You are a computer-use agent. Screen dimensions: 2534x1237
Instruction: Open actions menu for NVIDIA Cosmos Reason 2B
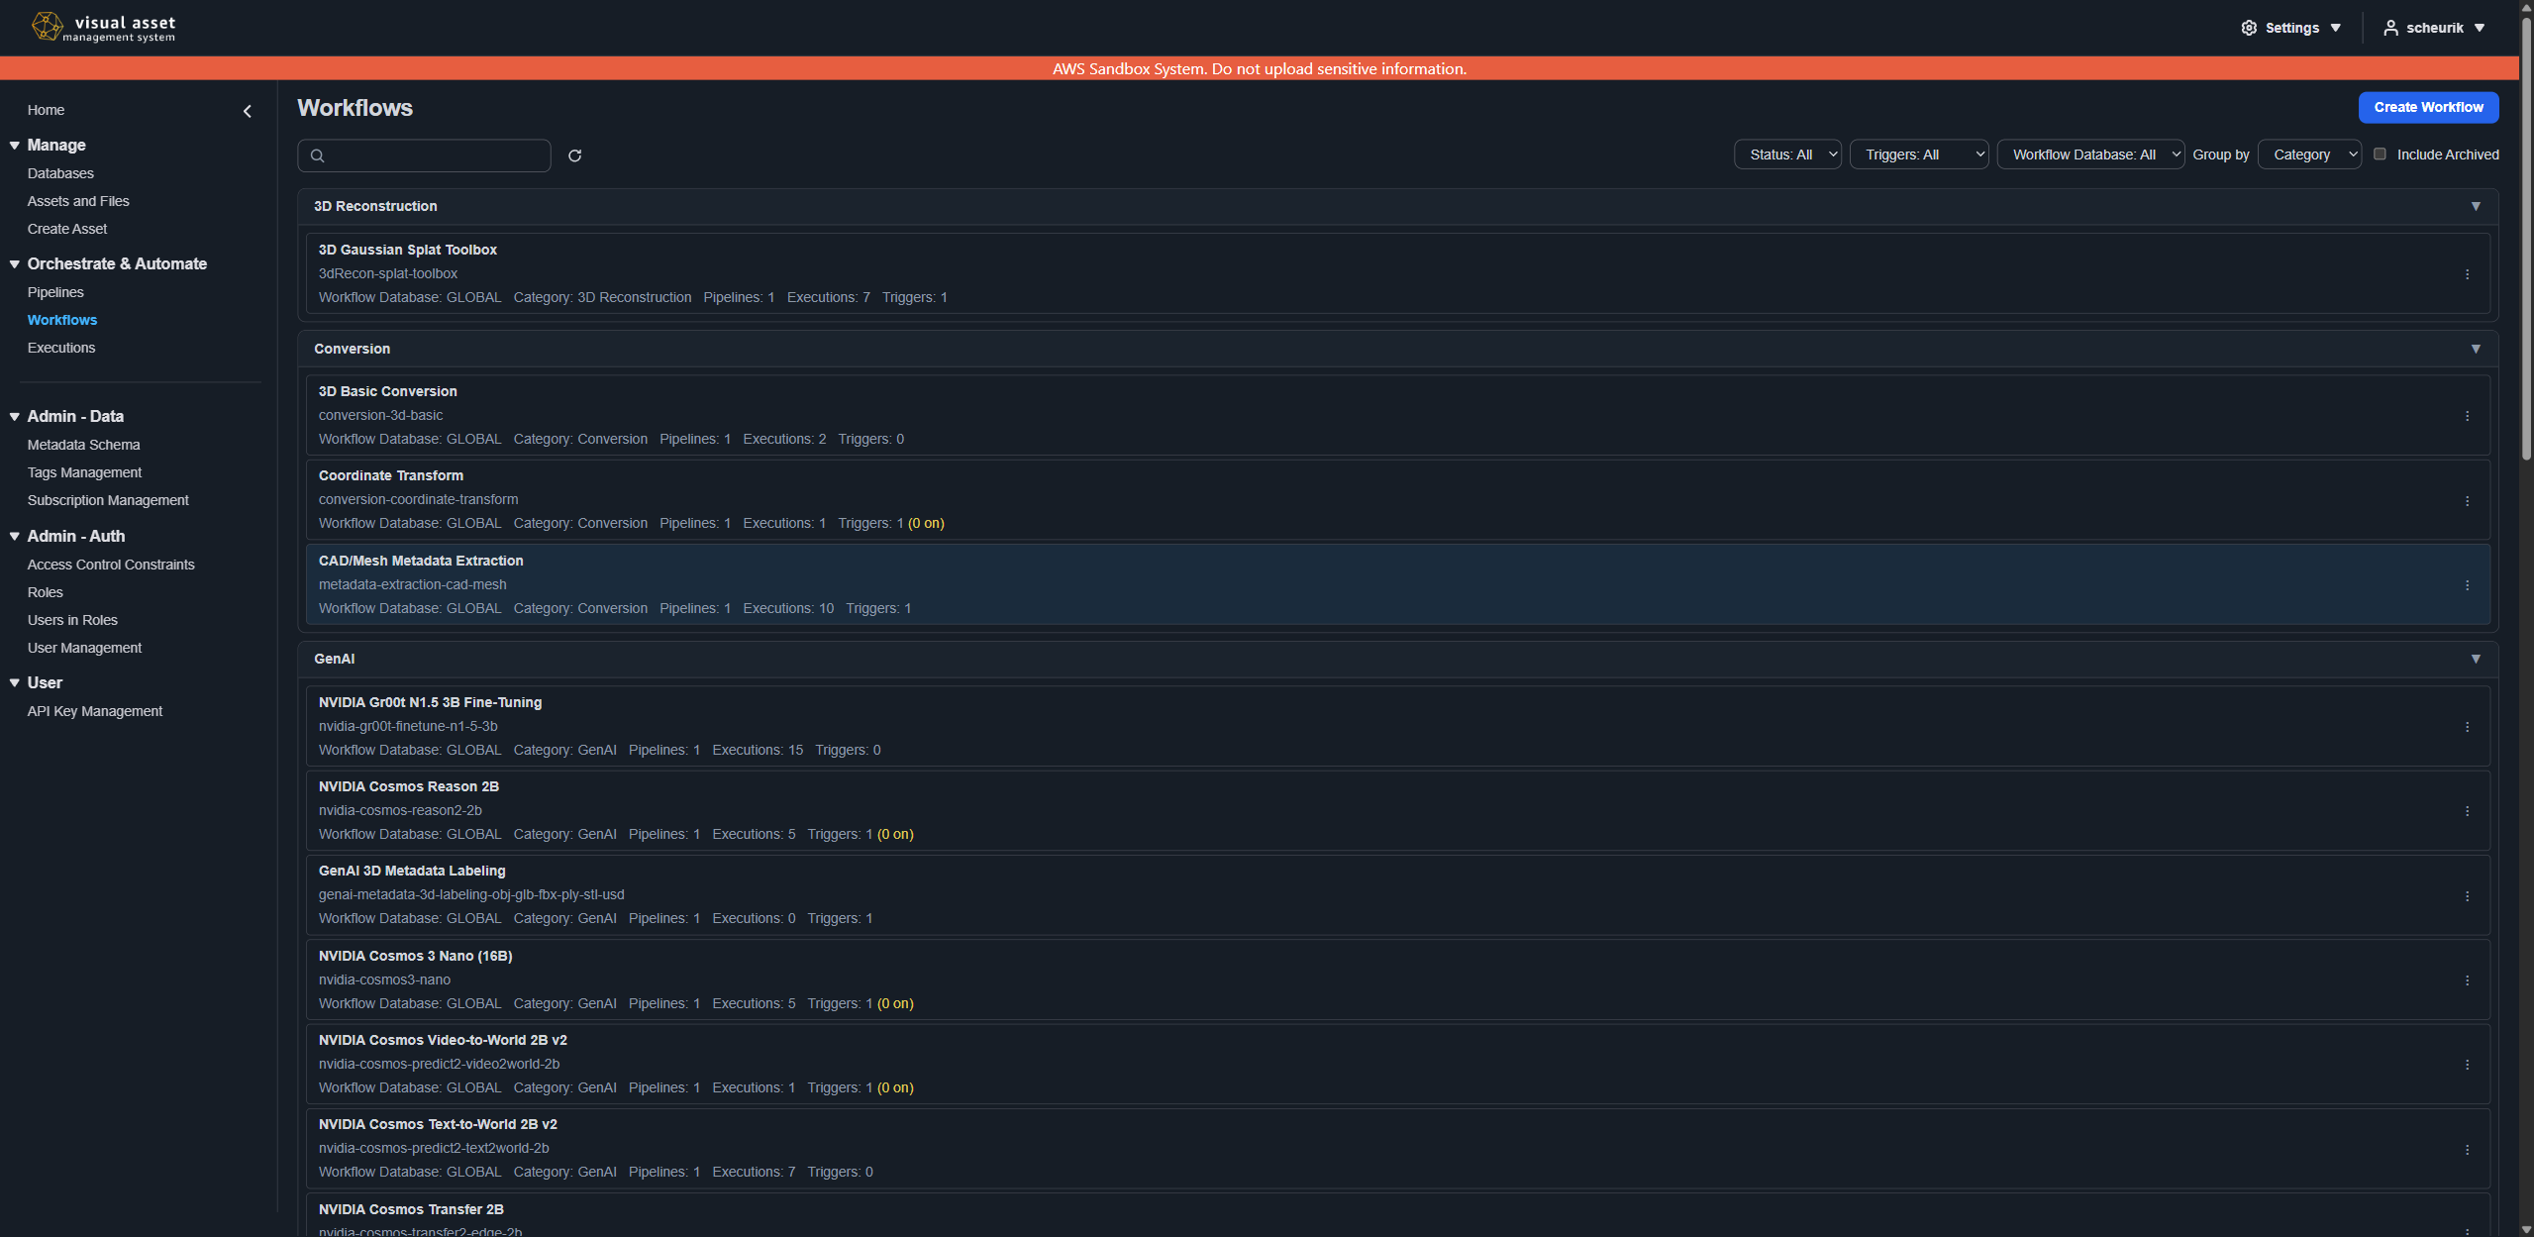2467,811
